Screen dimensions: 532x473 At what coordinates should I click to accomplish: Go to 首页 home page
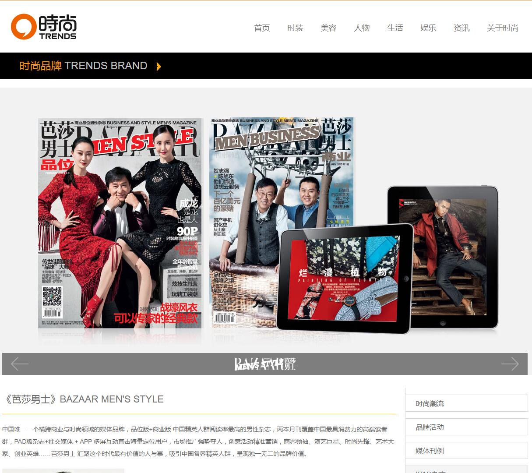tap(262, 28)
